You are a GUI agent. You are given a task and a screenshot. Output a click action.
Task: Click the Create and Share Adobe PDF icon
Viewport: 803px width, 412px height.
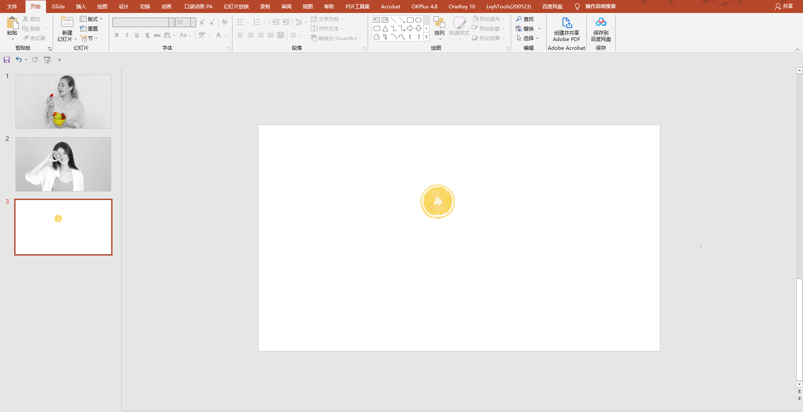point(567,23)
